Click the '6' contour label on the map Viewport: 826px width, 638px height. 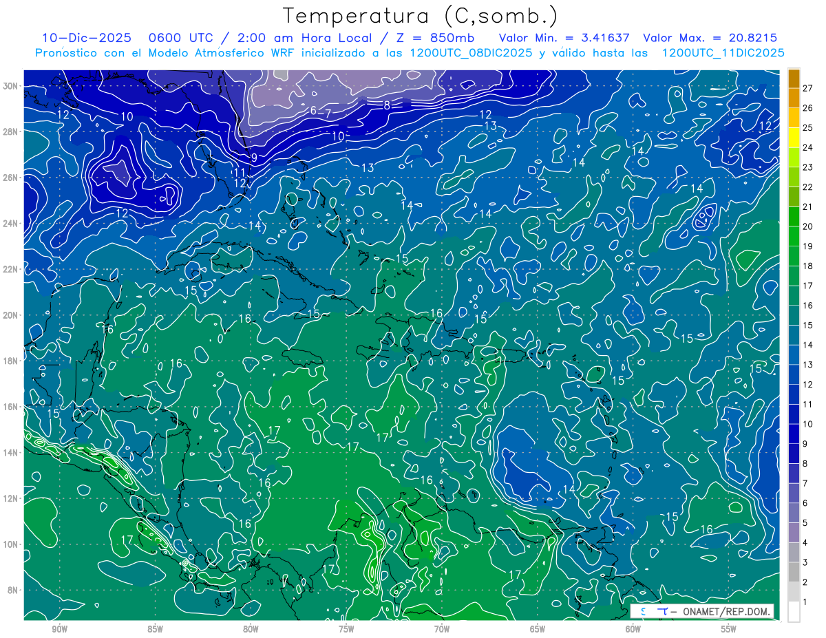coord(313,110)
